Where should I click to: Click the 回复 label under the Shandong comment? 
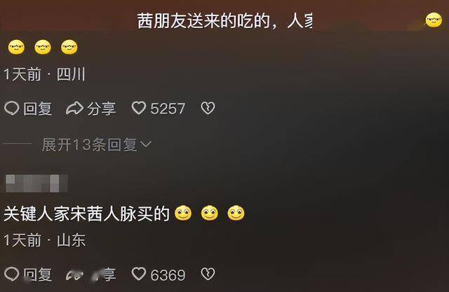point(37,274)
